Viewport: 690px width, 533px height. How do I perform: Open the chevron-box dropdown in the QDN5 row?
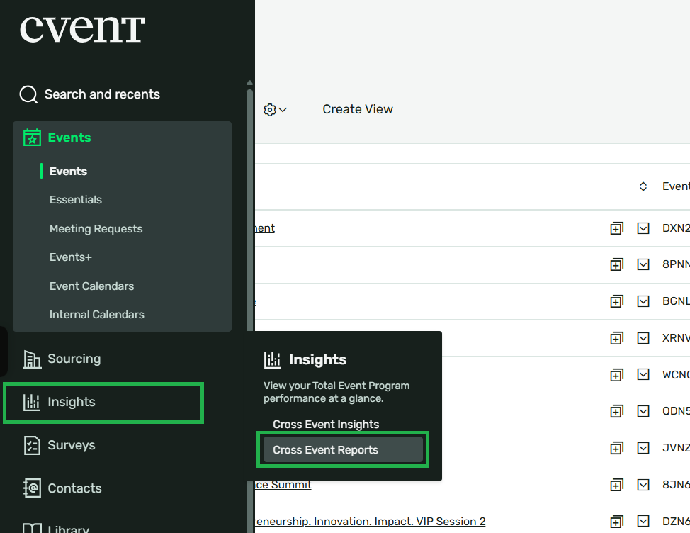click(643, 411)
